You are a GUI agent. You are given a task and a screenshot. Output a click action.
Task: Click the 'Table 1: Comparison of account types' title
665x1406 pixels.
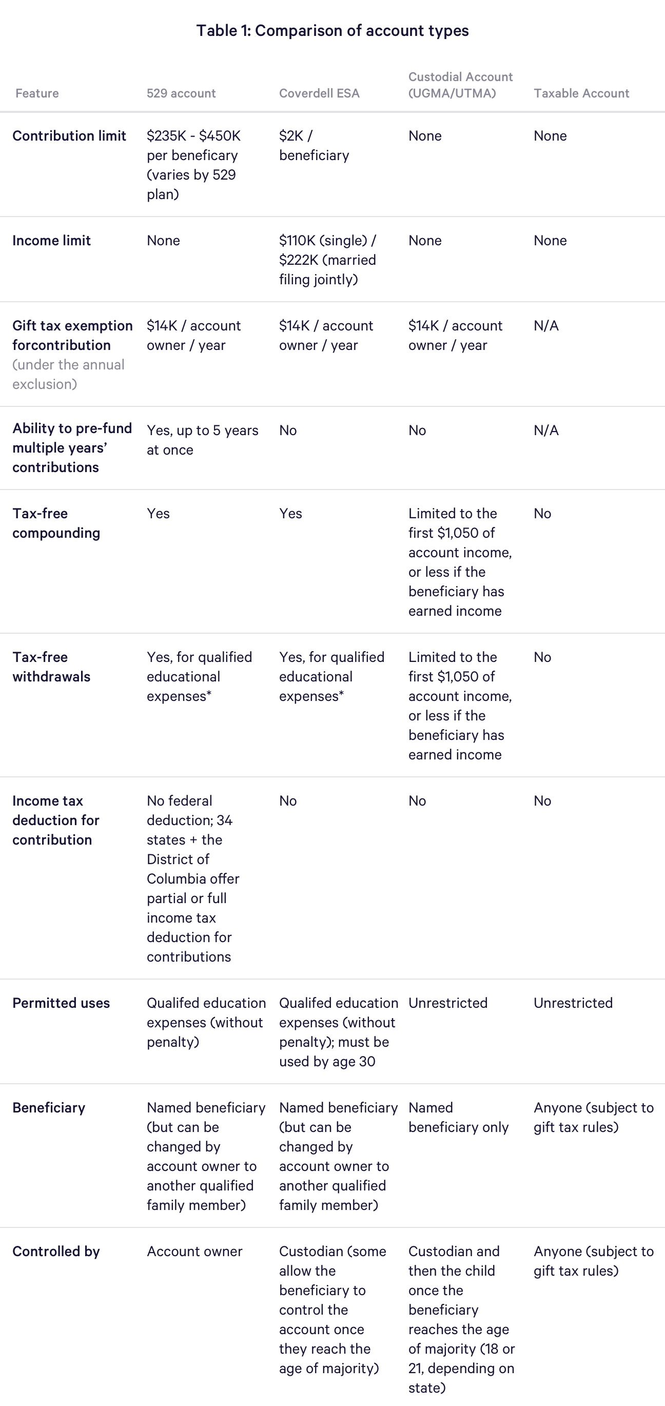pos(332,31)
